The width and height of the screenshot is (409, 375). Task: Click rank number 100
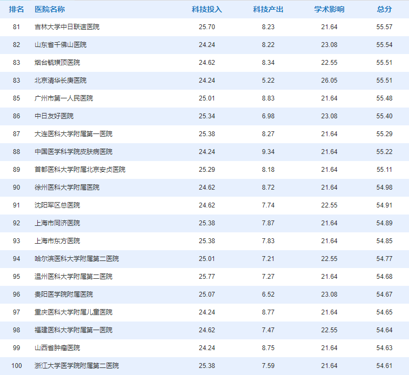coord(16,366)
